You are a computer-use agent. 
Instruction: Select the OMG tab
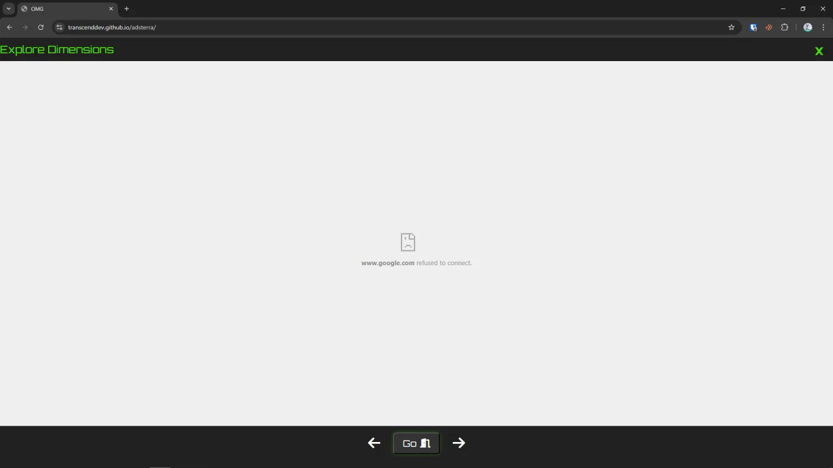[x=67, y=9]
